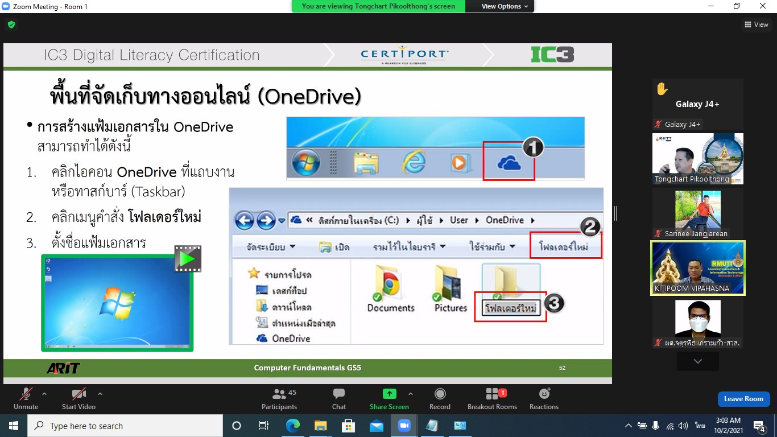The height and width of the screenshot is (437, 777).
Task: Open volume control in system tray
Action: pos(683,426)
